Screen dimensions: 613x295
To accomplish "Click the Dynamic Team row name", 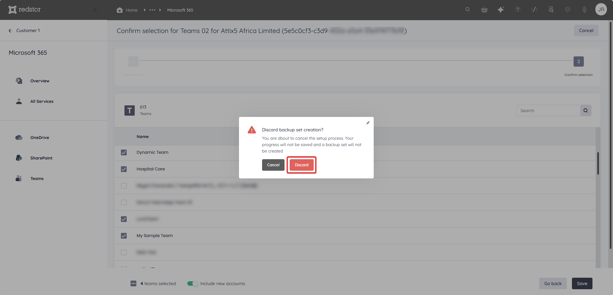I will (152, 152).
